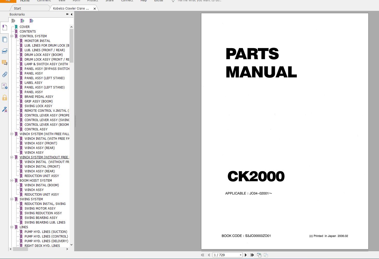This screenshot has width=379, height=259.
Task: Collapse WINCH SYSTEM (WITHOUT FREE) node
Action: 12,157
